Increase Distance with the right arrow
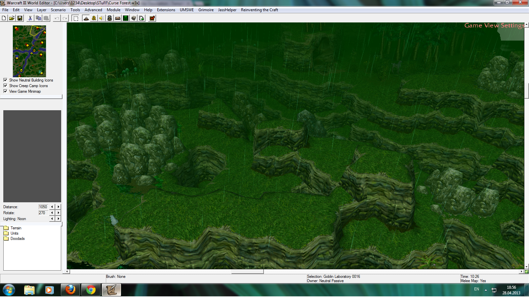529x297 pixels. pos(59,207)
